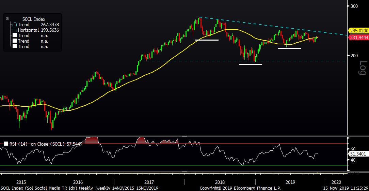Viewport: 369px width, 191px height.
Task: Click RSI (14) on Close (SOCL) legend text
Action: (x=37, y=144)
